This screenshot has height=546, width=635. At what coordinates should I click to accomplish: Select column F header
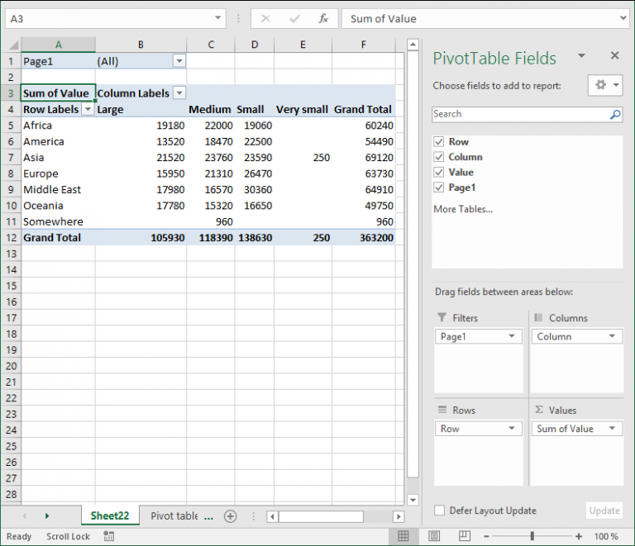pyautogui.click(x=364, y=45)
